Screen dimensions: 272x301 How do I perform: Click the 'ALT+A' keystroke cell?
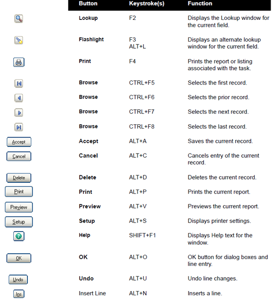138,141
